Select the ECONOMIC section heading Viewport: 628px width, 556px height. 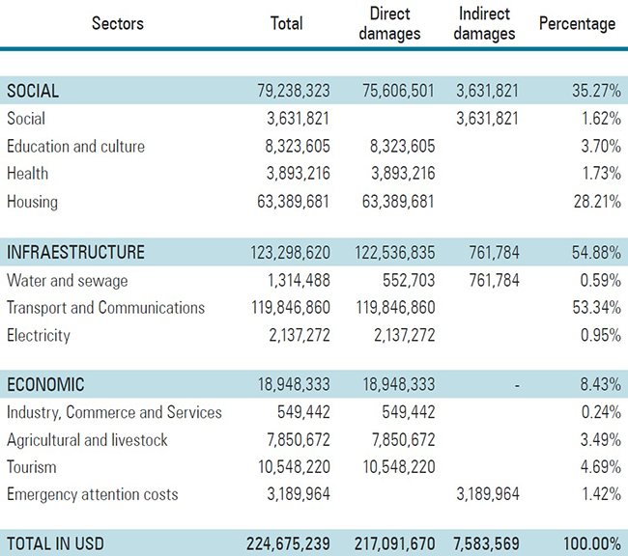(x=45, y=385)
